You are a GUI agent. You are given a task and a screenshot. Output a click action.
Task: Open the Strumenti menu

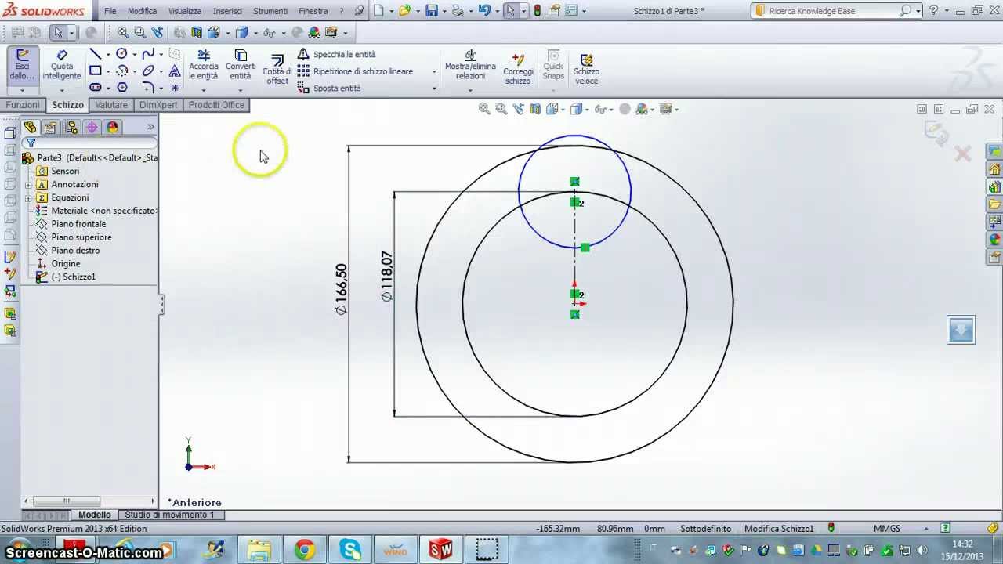[x=270, y=11]
